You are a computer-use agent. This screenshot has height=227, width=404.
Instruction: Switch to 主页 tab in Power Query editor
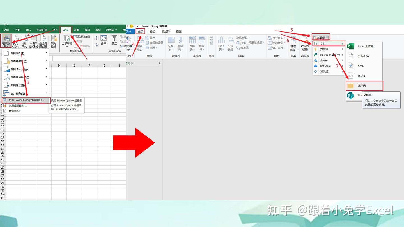coord(140,31)
